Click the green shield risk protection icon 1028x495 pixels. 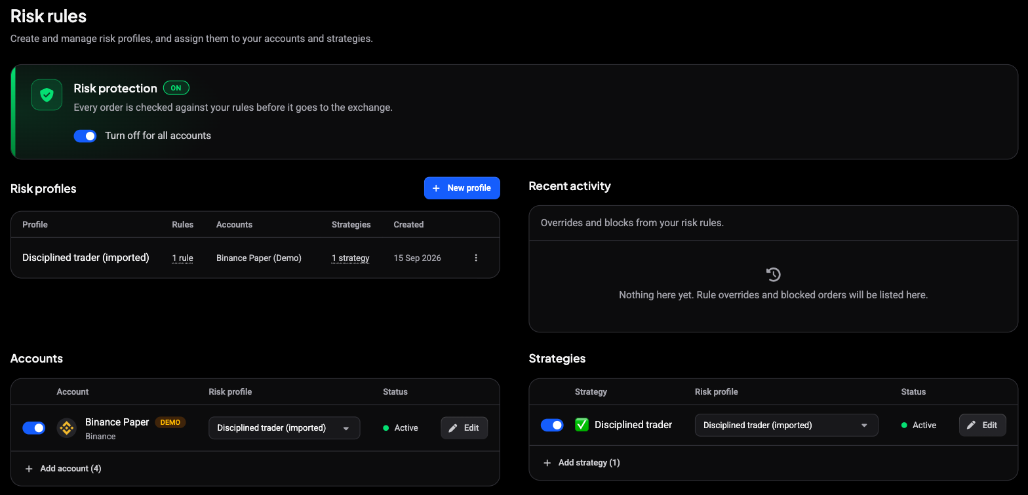47,95
